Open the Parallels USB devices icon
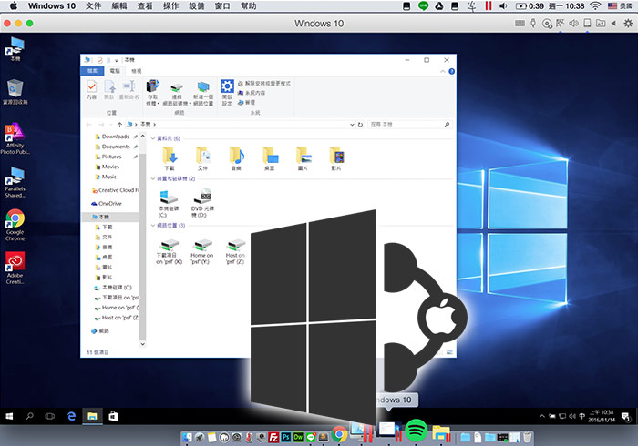The width and height of the screenshot is (638, 446). [533, 24]
